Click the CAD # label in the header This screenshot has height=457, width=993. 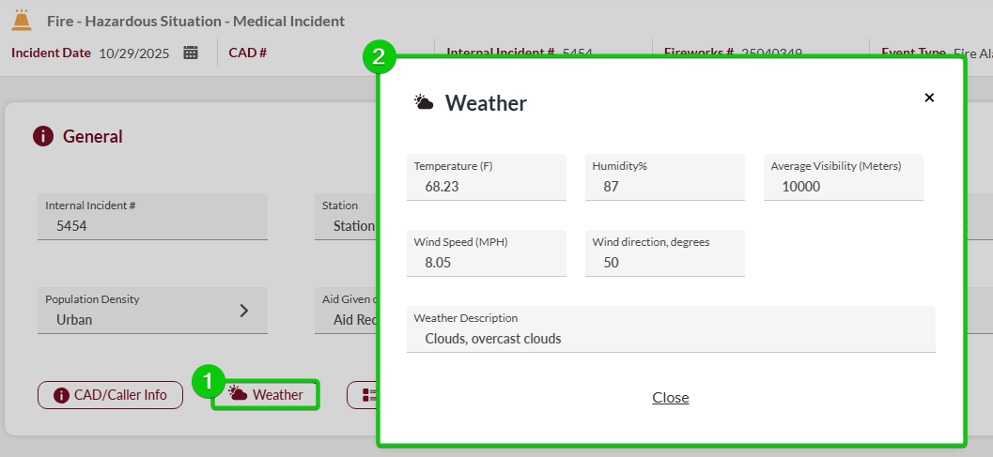248,53
